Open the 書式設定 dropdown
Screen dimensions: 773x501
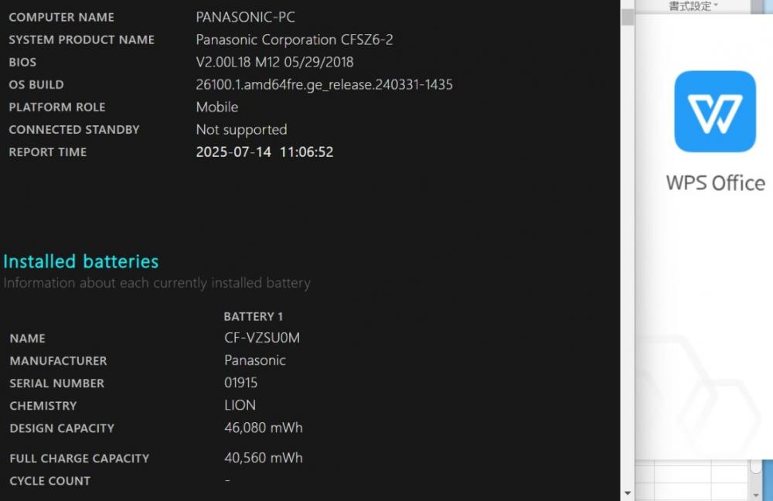pos(693,6)
